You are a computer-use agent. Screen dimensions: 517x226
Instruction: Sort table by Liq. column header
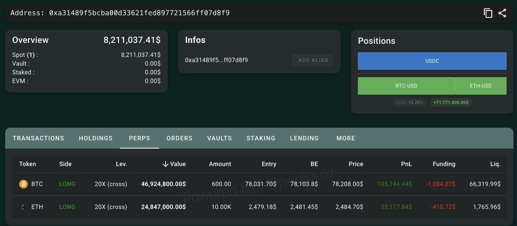[495, 164]
